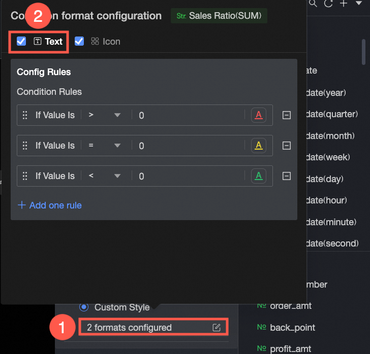Click value field of the less-than rule
370x354 pixels.
tap(189, 176)
